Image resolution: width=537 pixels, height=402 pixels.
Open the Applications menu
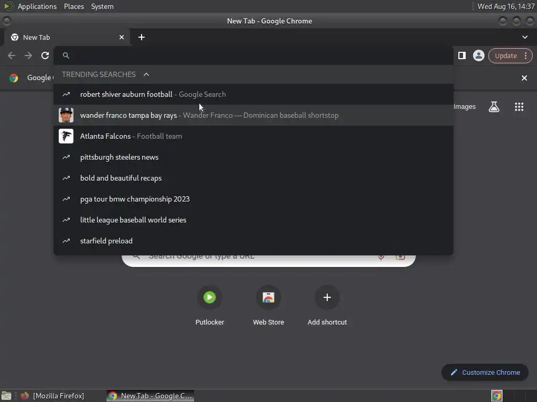point(37,6)
